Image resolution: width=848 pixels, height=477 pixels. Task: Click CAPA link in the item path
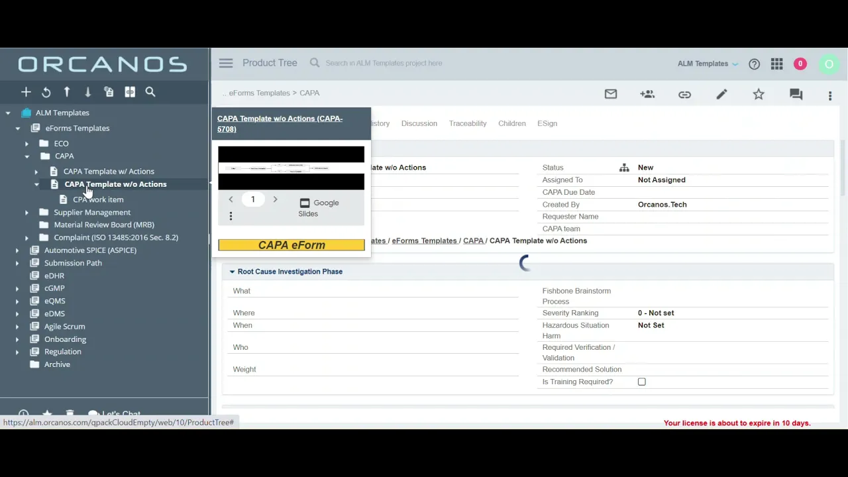click(473, 240)
